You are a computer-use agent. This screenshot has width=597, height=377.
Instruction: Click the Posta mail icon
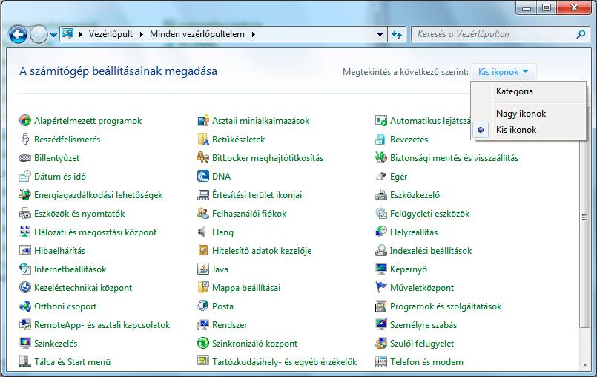[203, 306]
